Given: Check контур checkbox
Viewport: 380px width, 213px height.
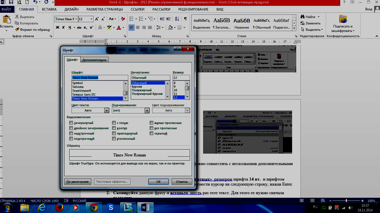Looking at the screenshot, I should pos(114,128).
